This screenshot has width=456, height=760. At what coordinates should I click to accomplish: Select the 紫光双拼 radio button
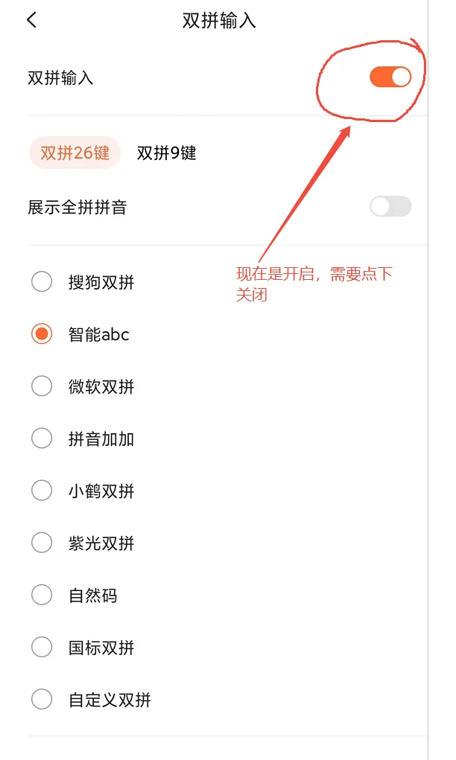coord(42,543)
